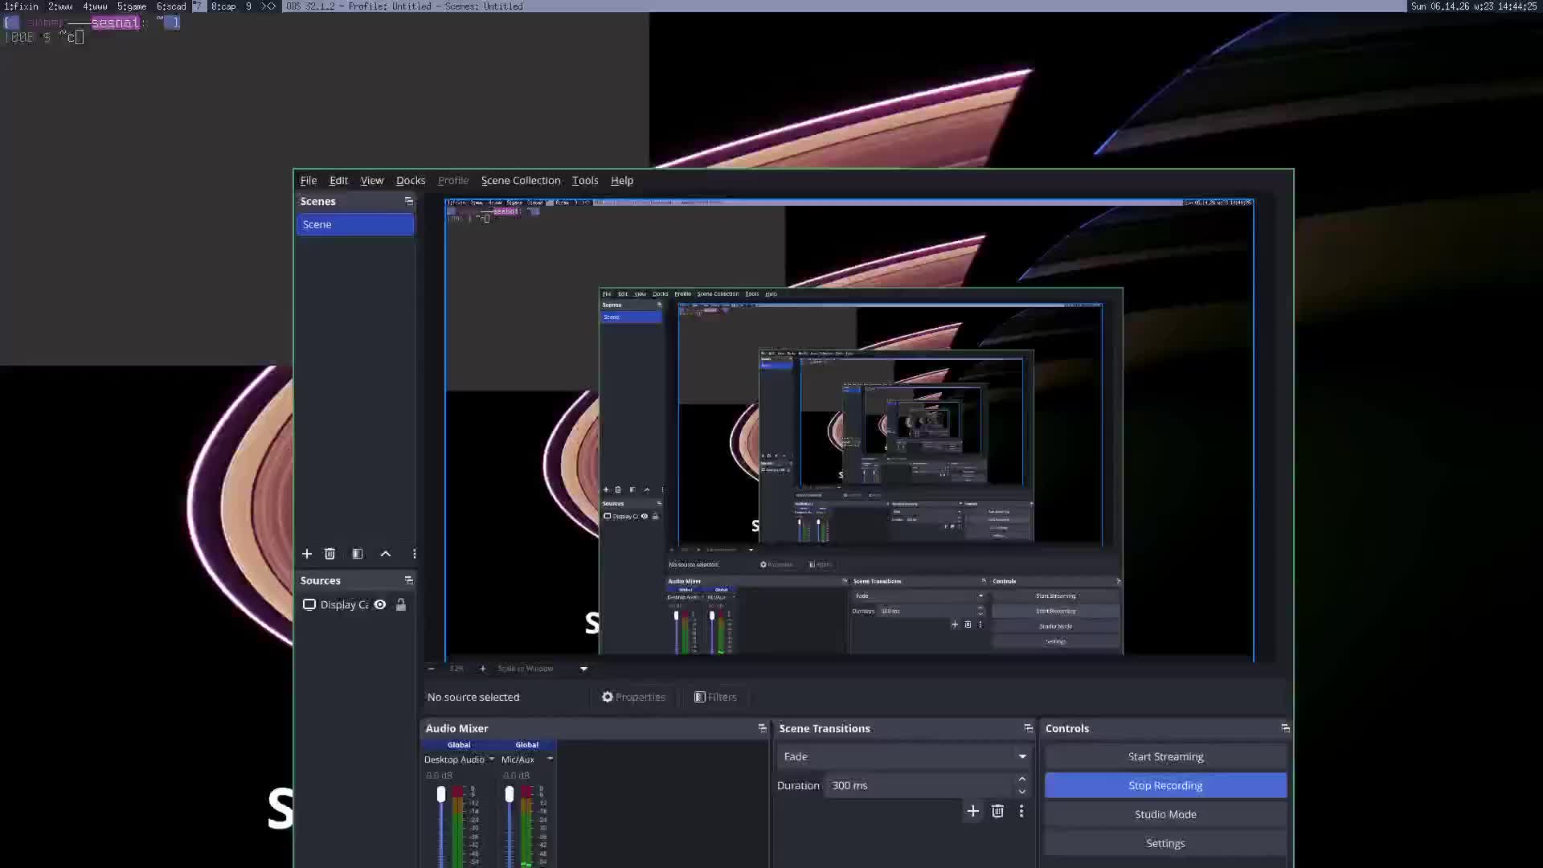Undock the Sources panel

[408, 580]
